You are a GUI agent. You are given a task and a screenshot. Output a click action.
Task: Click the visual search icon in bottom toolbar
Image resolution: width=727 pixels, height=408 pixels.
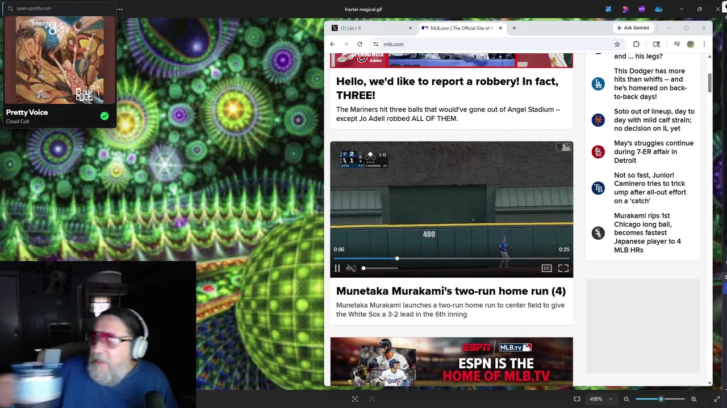355,399
